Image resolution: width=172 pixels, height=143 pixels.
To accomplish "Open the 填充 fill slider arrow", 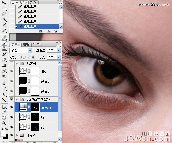I will click(x=59, y=57).
